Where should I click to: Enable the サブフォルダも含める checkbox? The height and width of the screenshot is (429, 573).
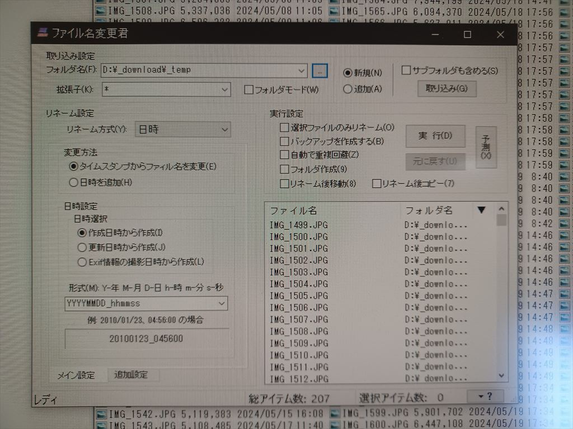(x=406, y=70)
